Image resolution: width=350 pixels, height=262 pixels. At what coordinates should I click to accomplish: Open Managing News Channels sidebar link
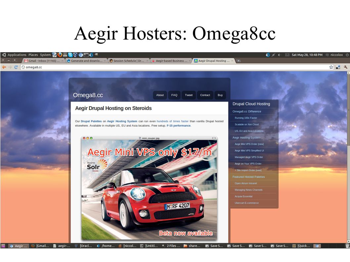248,190
